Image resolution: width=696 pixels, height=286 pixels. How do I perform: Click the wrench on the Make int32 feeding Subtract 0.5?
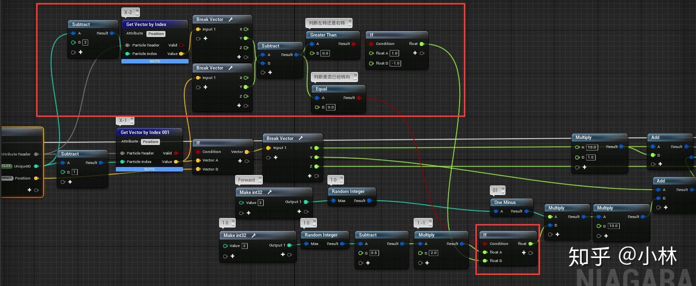254,235
